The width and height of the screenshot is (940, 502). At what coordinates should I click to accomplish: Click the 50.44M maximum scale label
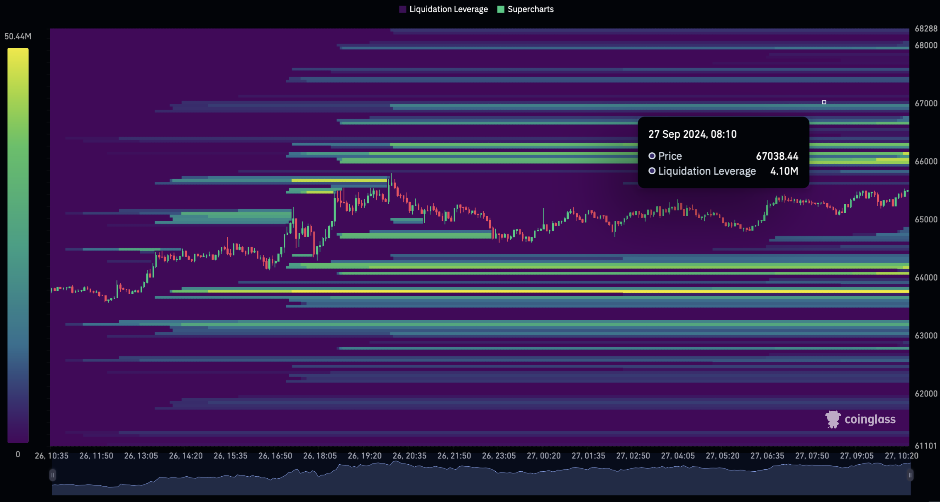tap(18, 37)
